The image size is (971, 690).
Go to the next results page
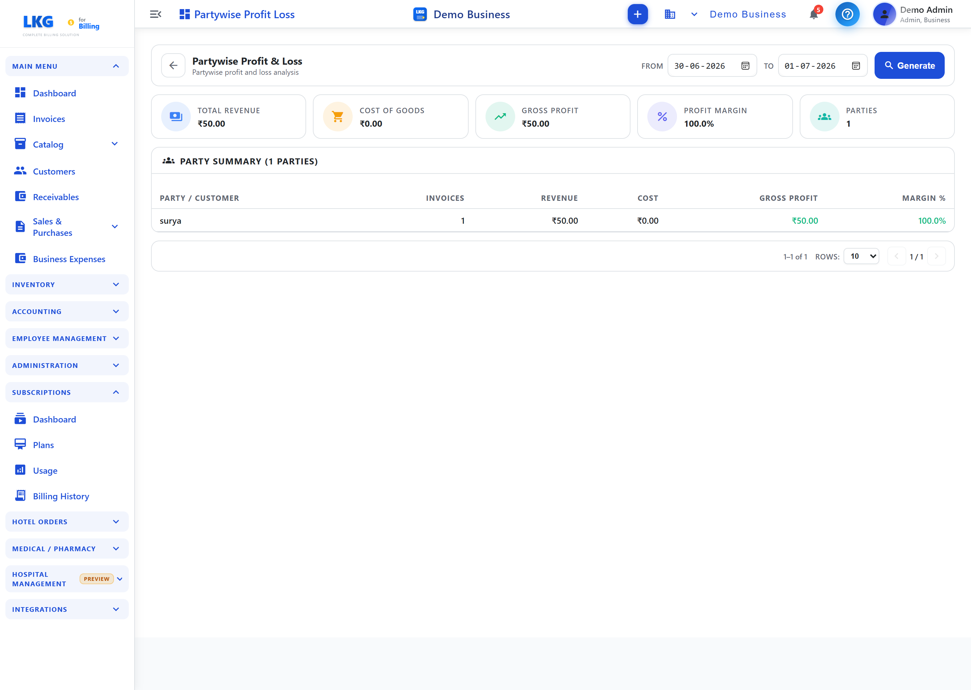pyautogui.click(x=937, y=256)
